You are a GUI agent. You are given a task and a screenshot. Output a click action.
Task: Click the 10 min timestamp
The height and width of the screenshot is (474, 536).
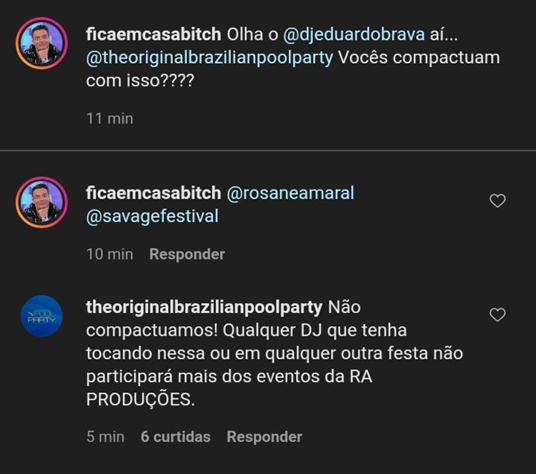pos(109,254)
